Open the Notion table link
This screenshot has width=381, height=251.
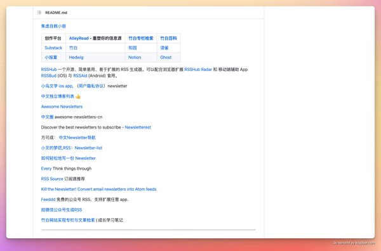tap(135, 57)
